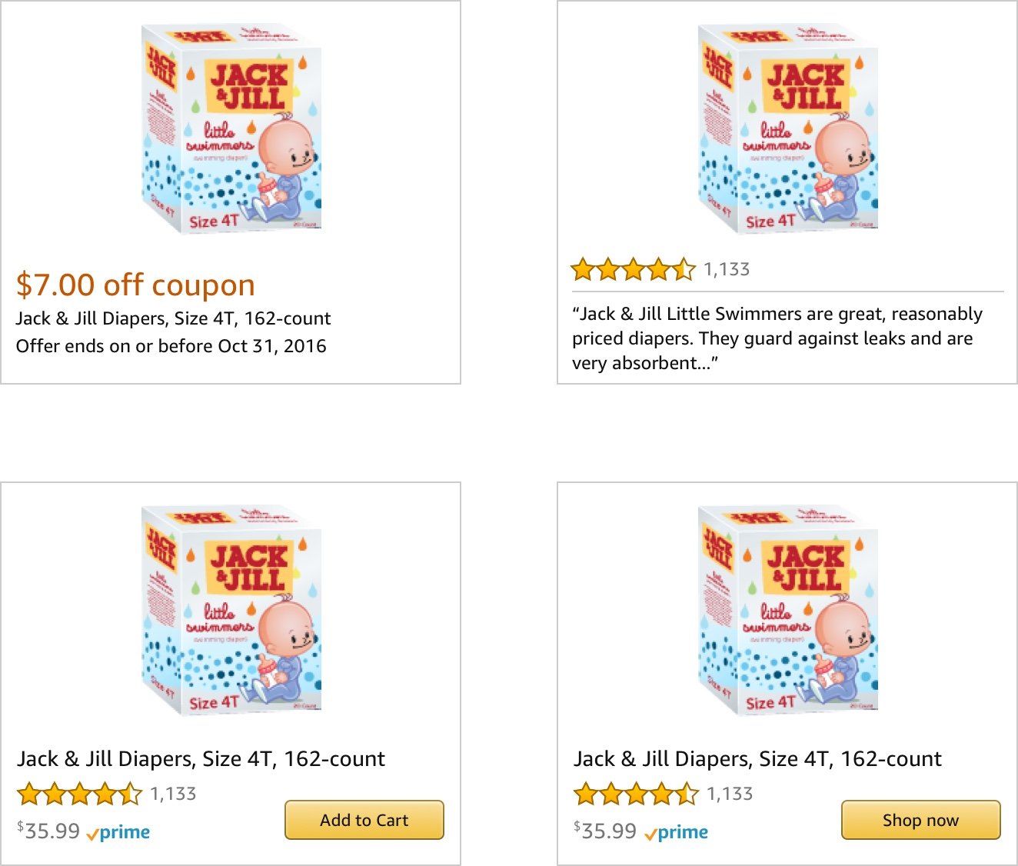Click the $35.99 price in the Shop now card
Screen dimensions: 1018x866
(x=605, y=831)
